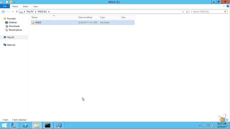The image size is (230, 129).
Task: Open Server Manager from the taskbar
Action: 14,125
